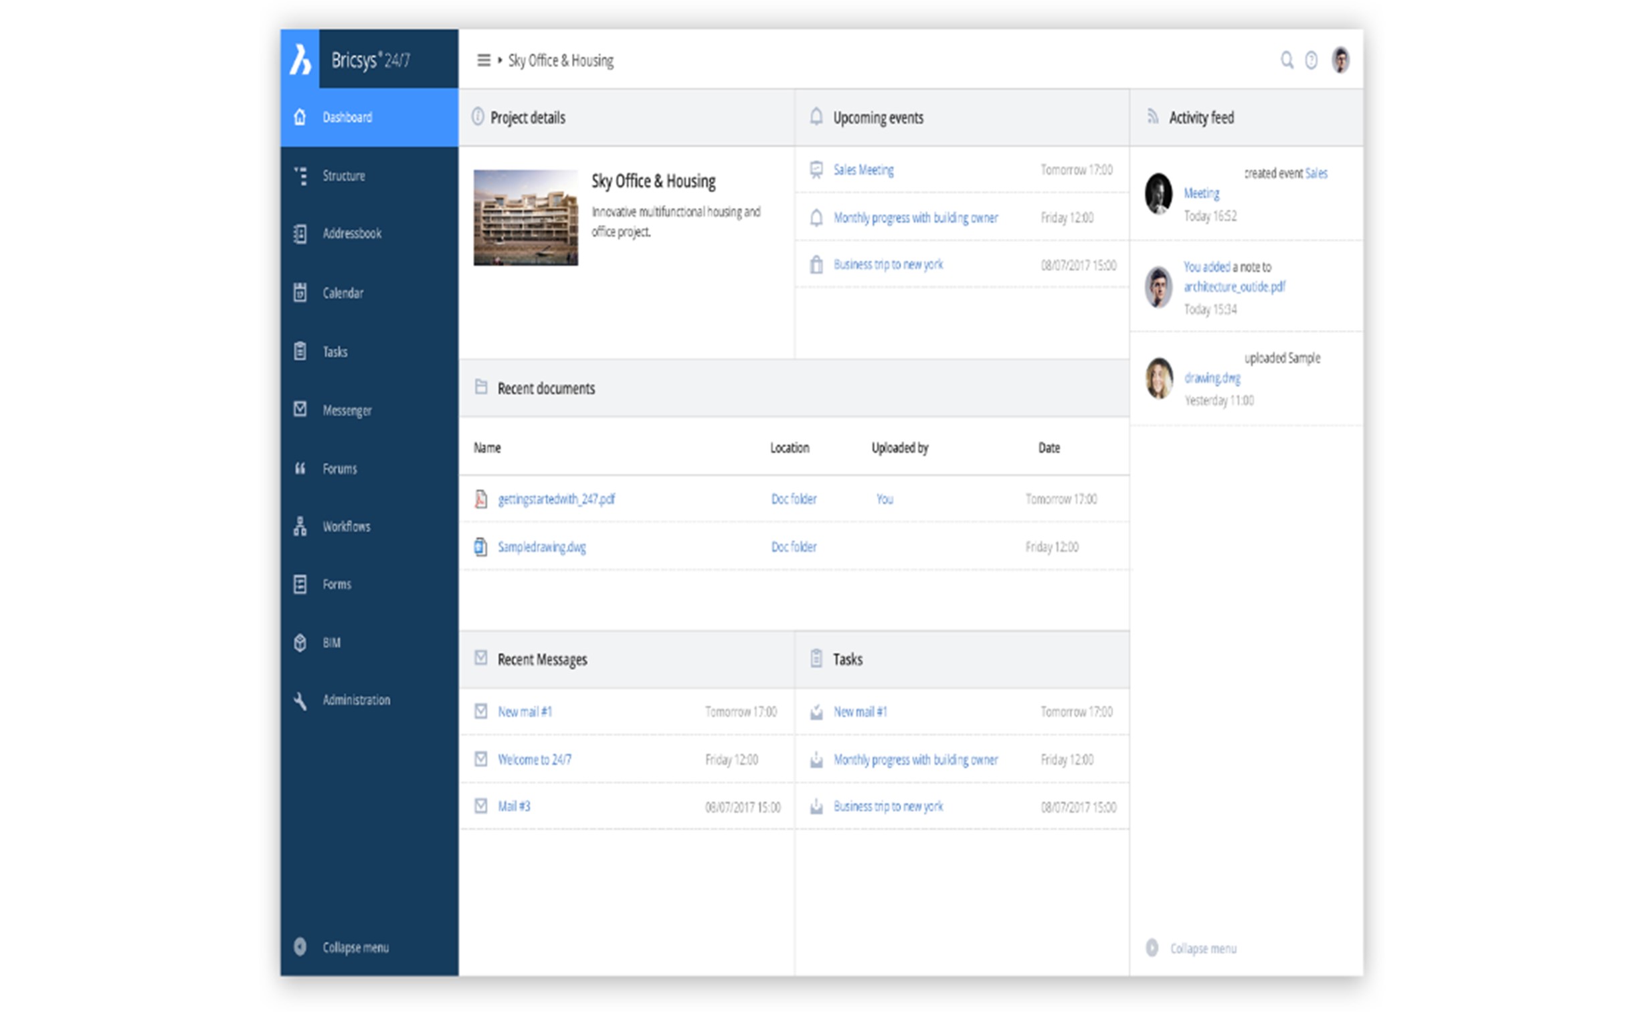
Task: Open the Addressbook section
Action: pyautogui.click(x=351, y=234)
